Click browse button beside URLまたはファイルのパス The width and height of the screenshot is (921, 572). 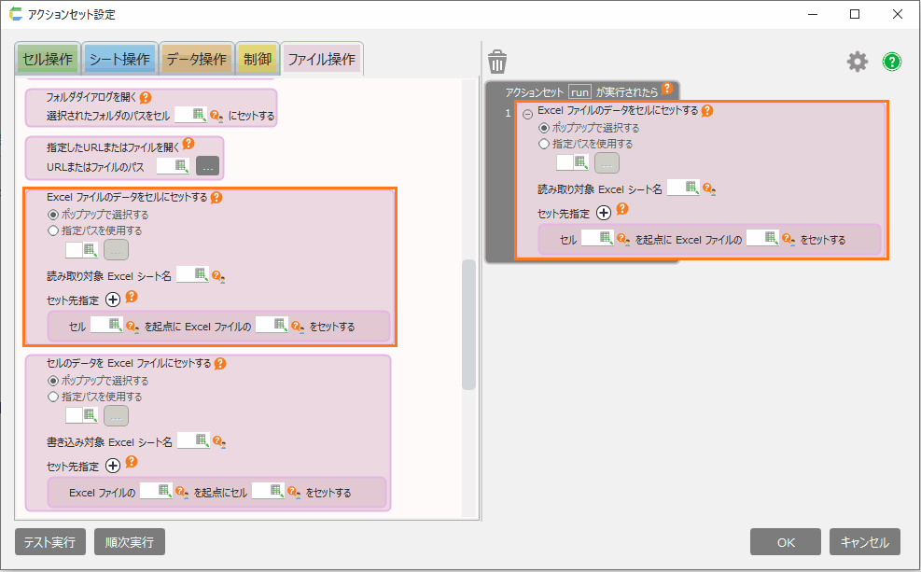click(207, 167)
